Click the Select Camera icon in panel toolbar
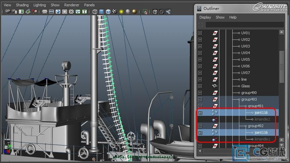 pos(8,12)
